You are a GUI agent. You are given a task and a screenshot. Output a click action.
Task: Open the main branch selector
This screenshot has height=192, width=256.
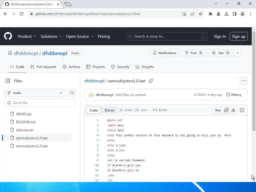tap(35, 93)
